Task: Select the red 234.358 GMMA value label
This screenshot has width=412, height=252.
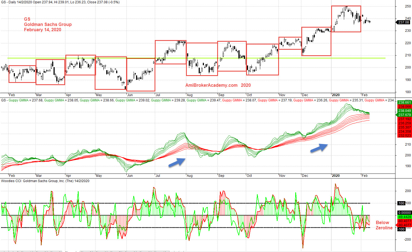Action: pyautogui.click(x=405, y=132)
